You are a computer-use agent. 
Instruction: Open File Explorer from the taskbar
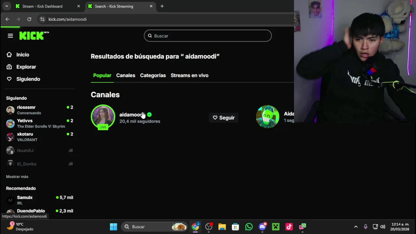222,227
